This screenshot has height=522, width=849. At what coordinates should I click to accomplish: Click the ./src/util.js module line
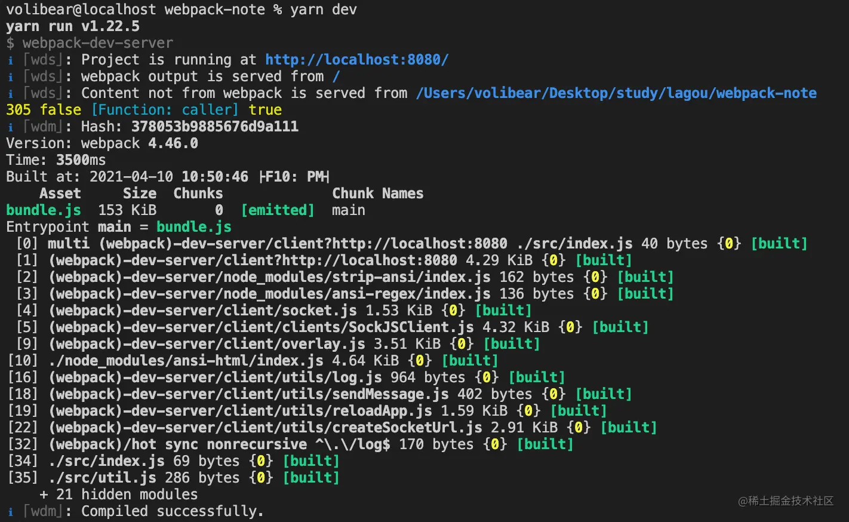pyautogui.click(x=174, y=478)
